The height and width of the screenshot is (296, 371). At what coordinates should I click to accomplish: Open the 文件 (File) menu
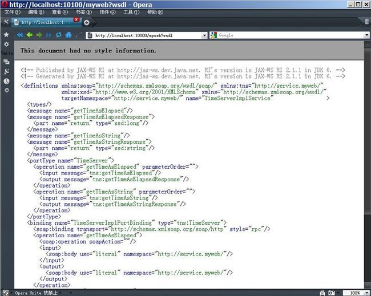[13, 12]
